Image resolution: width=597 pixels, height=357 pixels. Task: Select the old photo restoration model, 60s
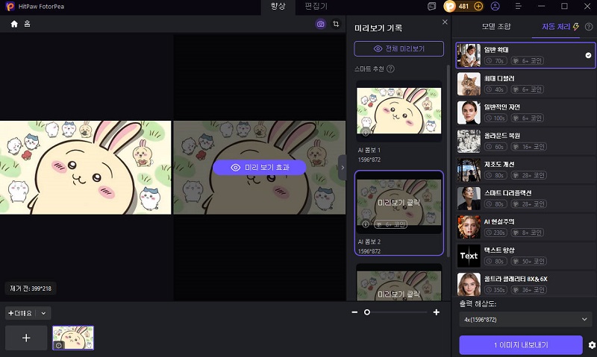[525, 141]
